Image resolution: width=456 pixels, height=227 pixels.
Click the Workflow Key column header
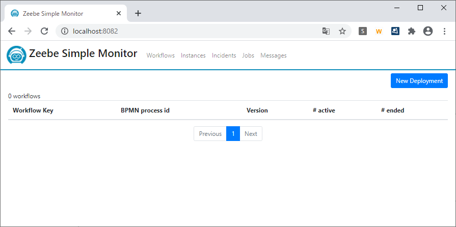click(33, 110)
